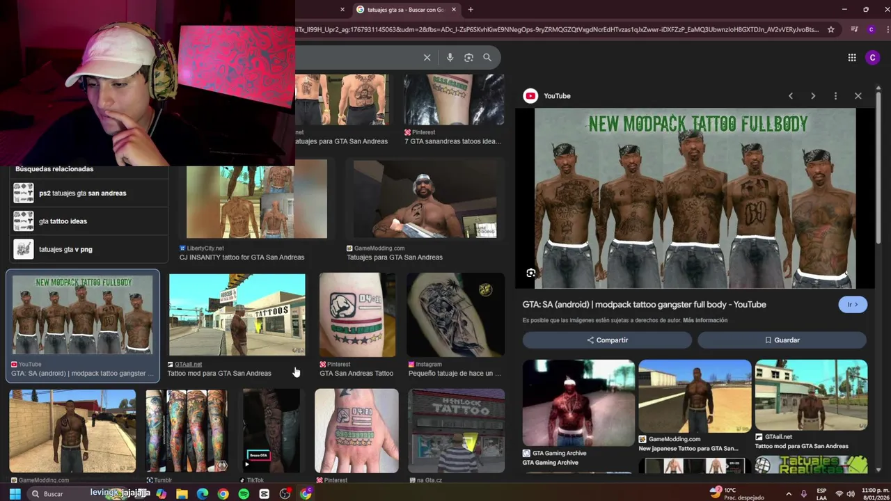Start a voice search with the microphone
Image resolution: width=891 pixels, height=501 pixels.
point(450,58)
